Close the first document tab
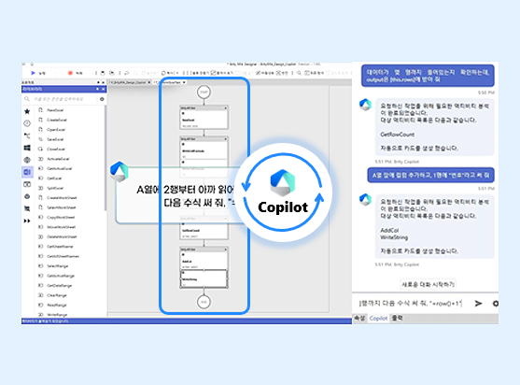The height and width of the screenshot is (385, 520). click(148, 82)
